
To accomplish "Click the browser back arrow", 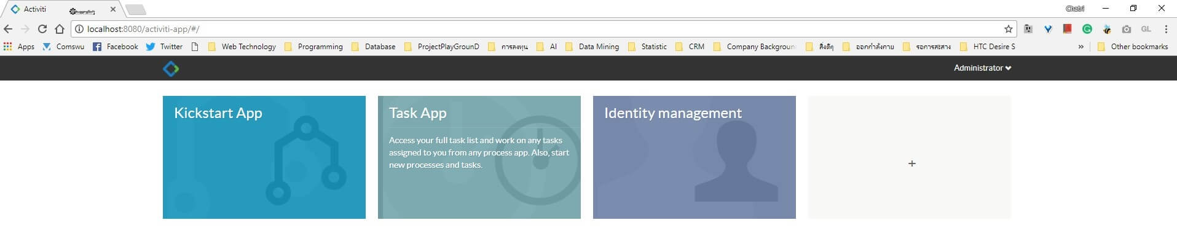I will click(x=8, y=29).
